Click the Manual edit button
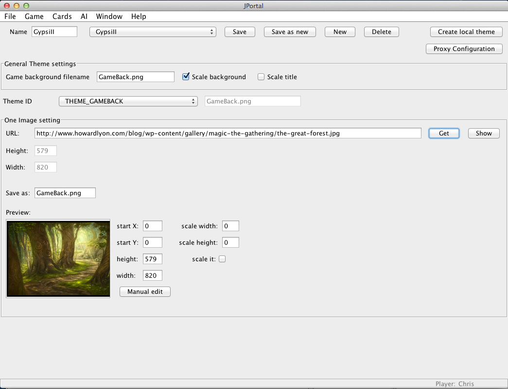The image size is (508, 389). click(x=145, y=291)
